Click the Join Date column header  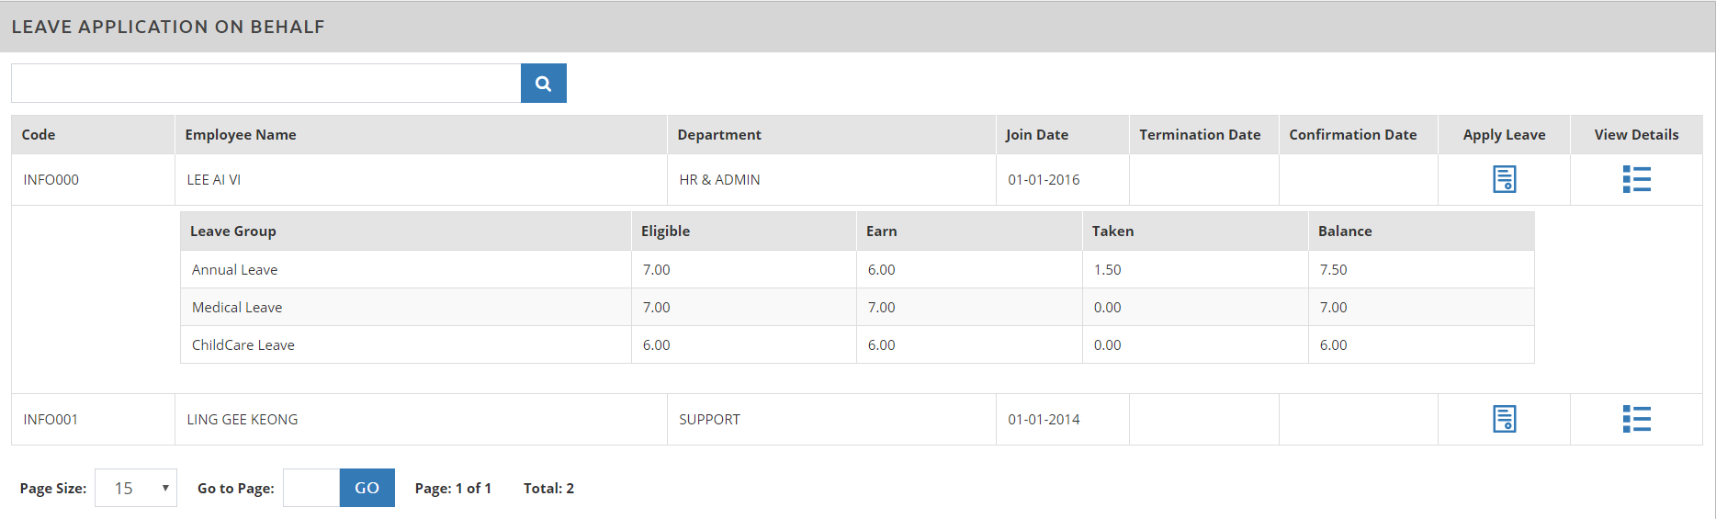(x=1036, y=135)
